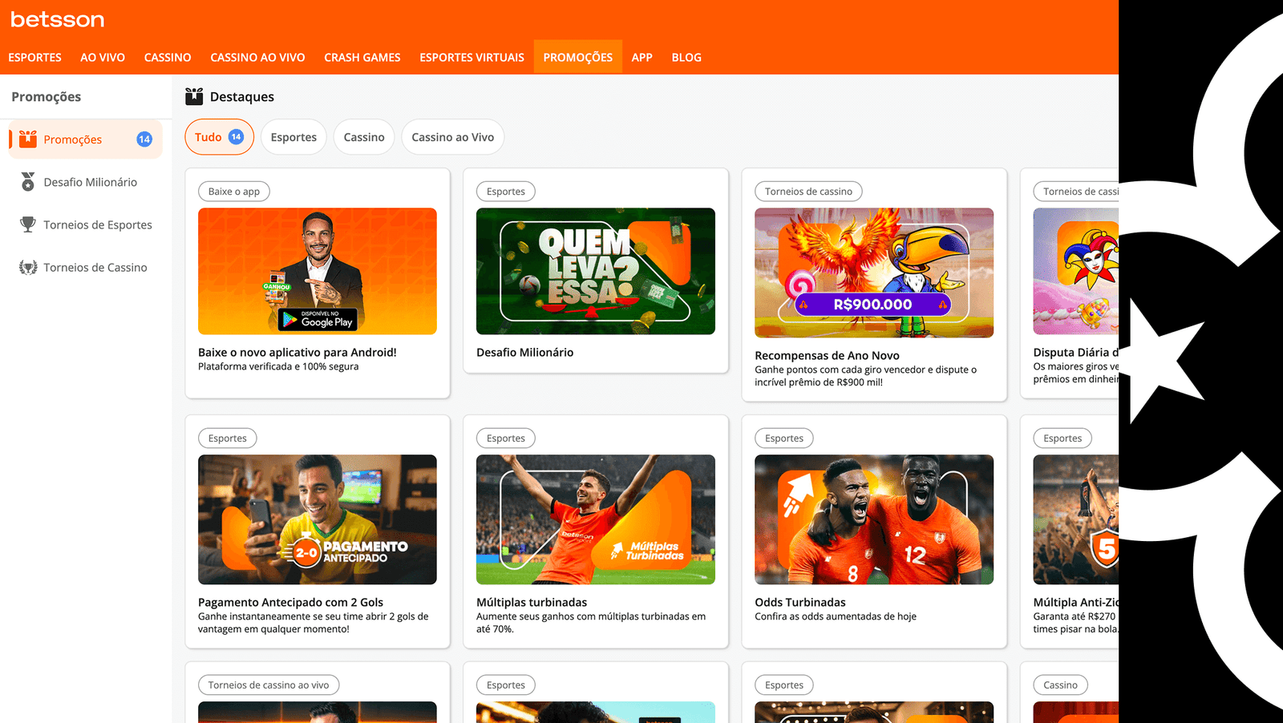This screenshot has height=723, width=1283.
Task: Open the Quem Leva Essa banner image
Action: (595, 271)
